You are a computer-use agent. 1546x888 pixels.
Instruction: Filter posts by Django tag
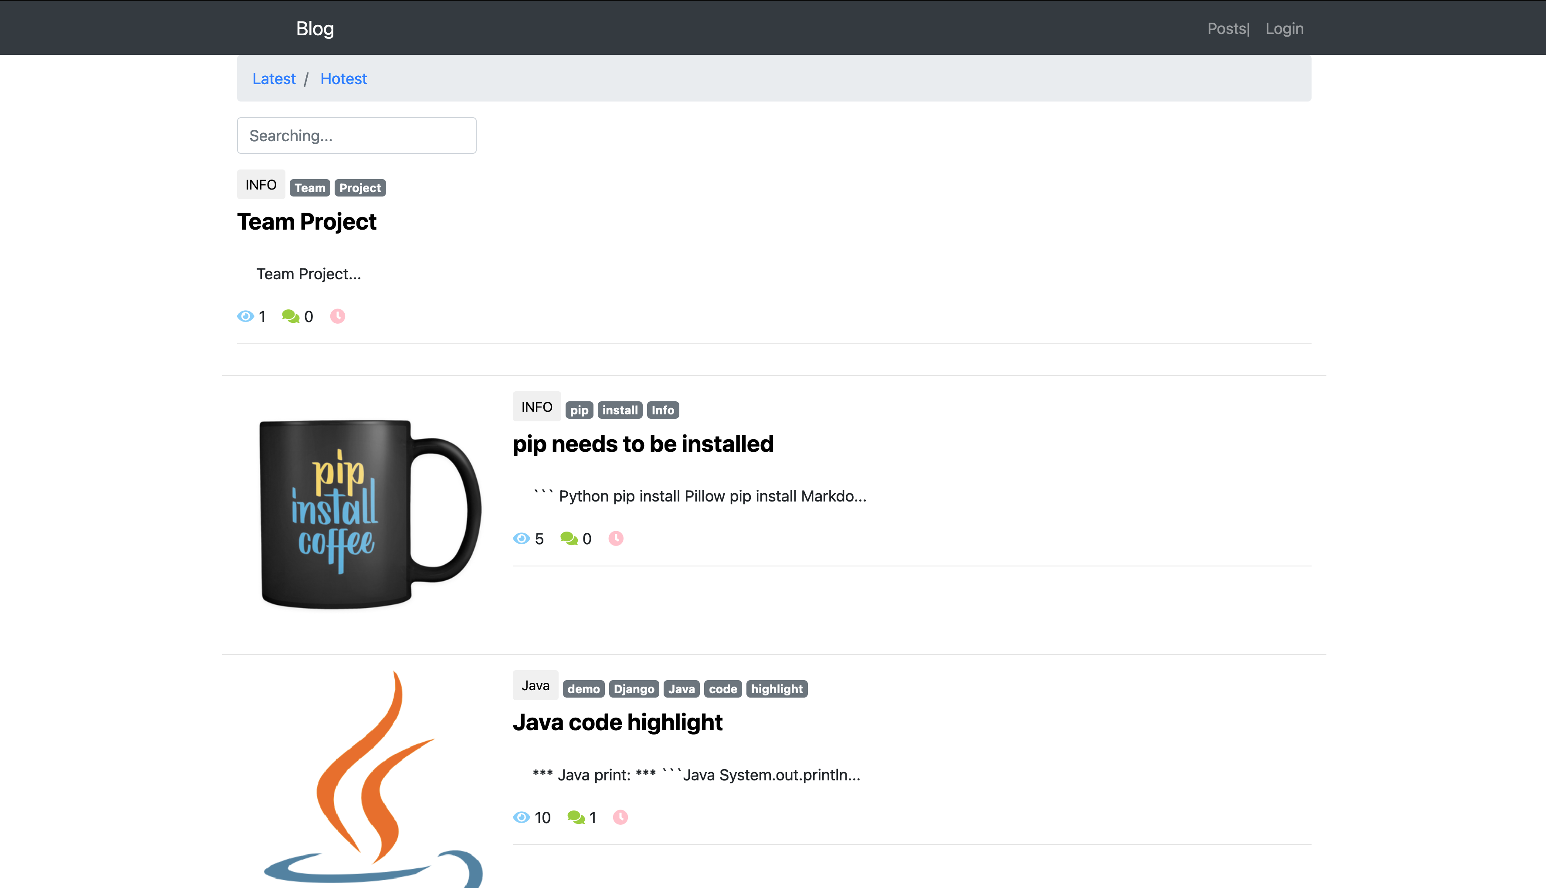point(634,688)
